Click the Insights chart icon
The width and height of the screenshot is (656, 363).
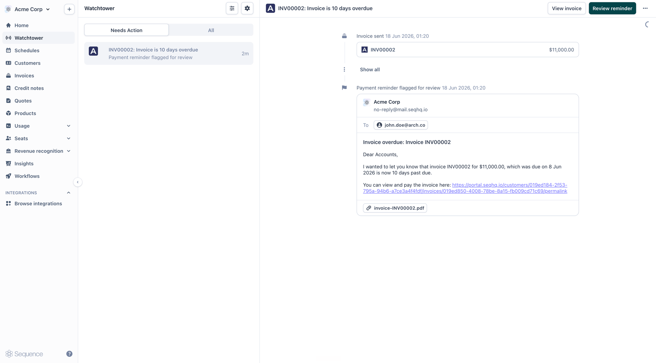pyautogui.click(x=9, y=164)
